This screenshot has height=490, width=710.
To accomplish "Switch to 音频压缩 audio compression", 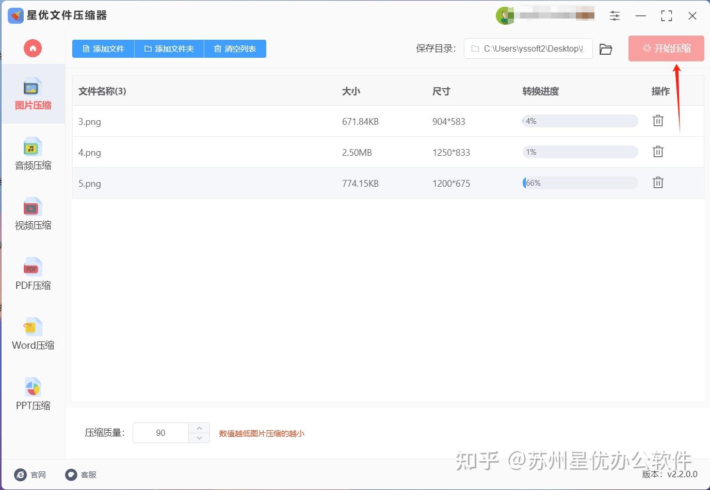I will click(x=33, y=154).
